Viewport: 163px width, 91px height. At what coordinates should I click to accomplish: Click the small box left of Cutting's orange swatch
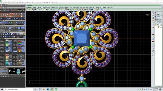pos(18,50)
